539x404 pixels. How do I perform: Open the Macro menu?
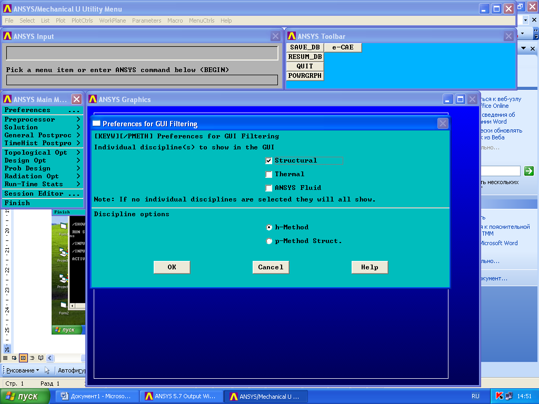pos(175,21)
